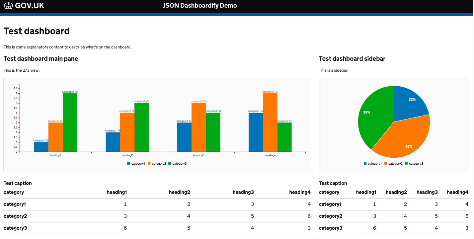Screen dimensions: 474x239
Task: Click the "Test caption" above the sidebar table
Action: [x=333, y=183]
